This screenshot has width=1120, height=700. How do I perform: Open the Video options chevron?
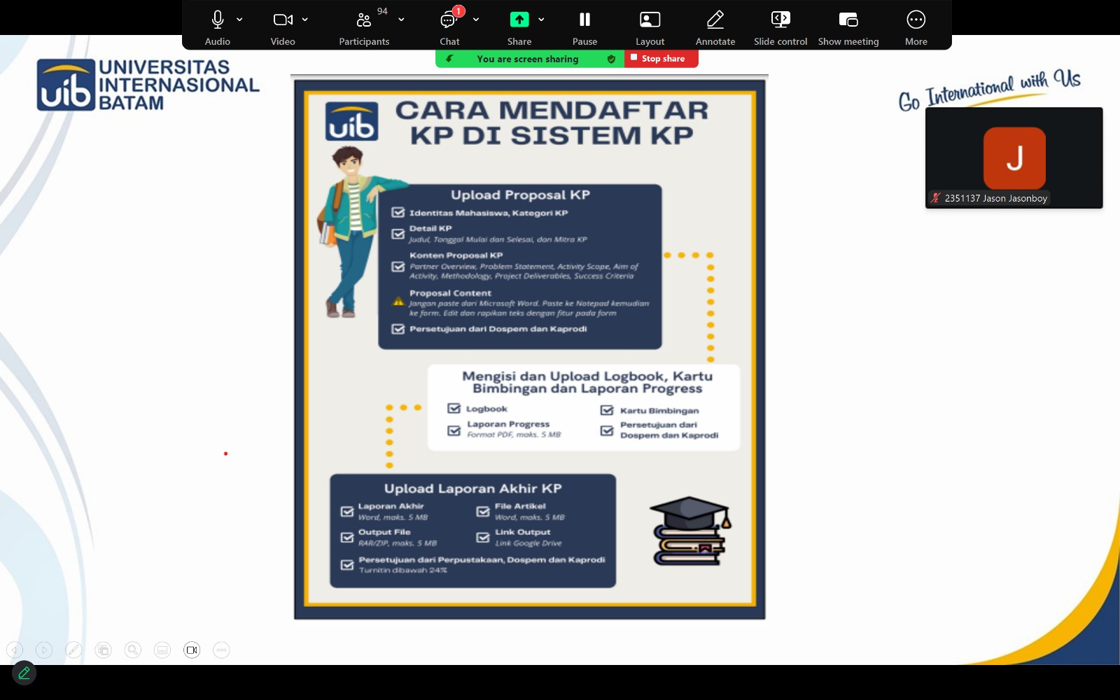tap(305, 20)
